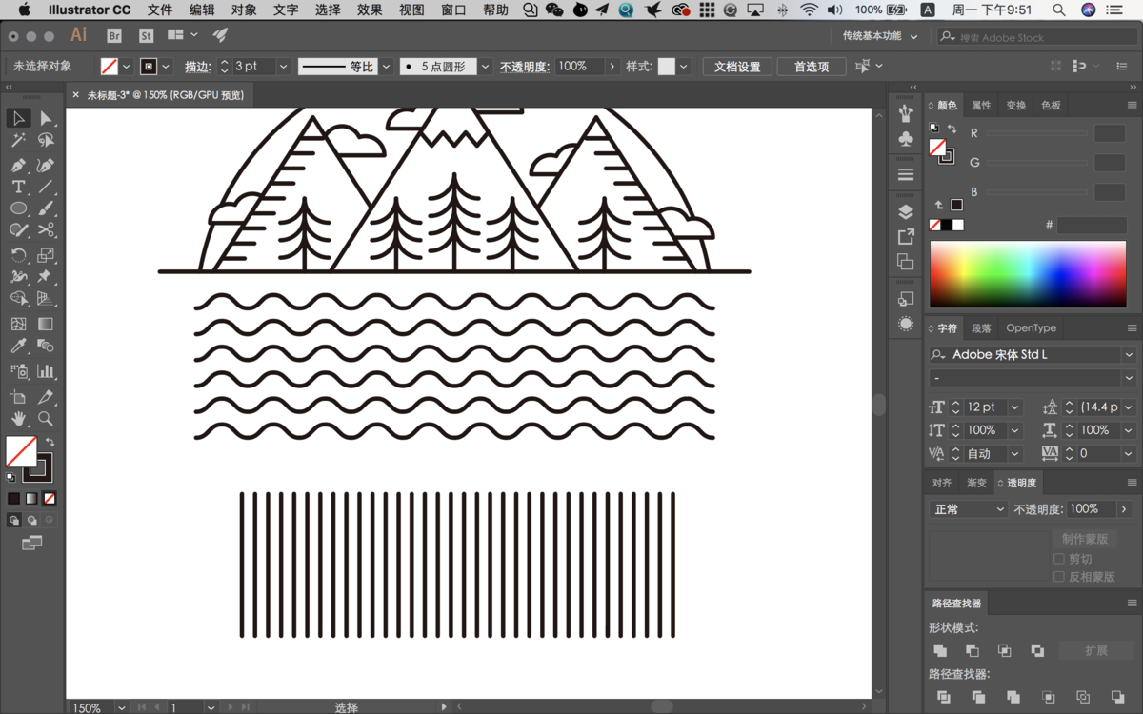
Task: Select the Scissors tool
Action: tap(45, 230)
